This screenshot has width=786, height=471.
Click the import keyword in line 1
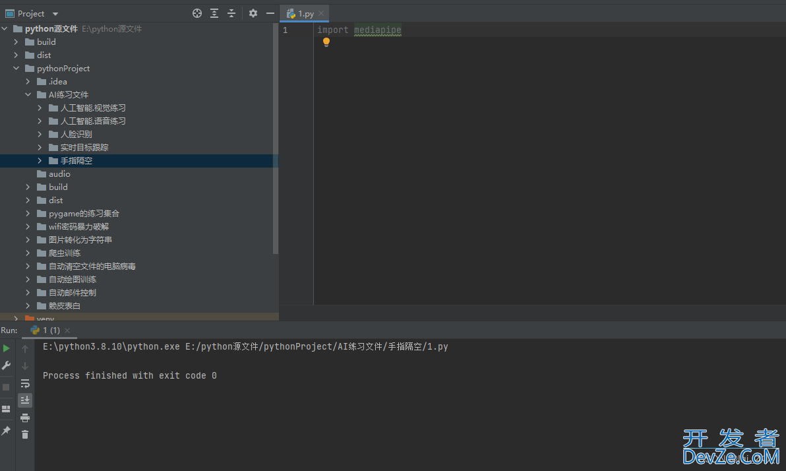tap(333, 30)
